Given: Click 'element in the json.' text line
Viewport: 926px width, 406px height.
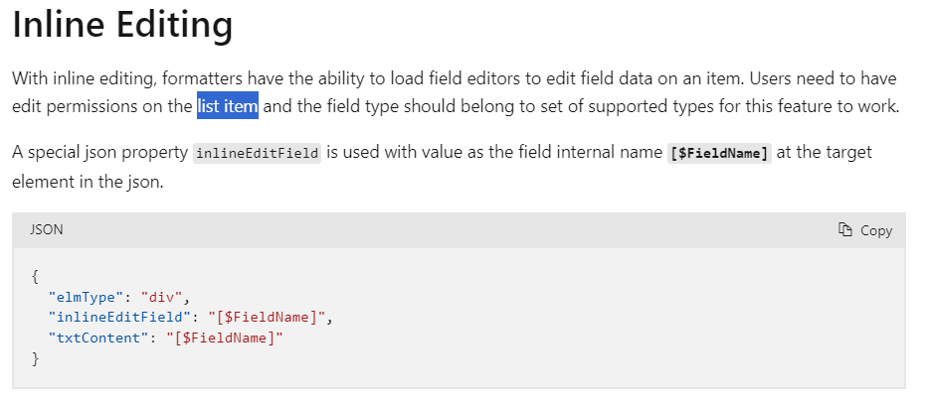Looking at the screenshot, I should 88,182.
